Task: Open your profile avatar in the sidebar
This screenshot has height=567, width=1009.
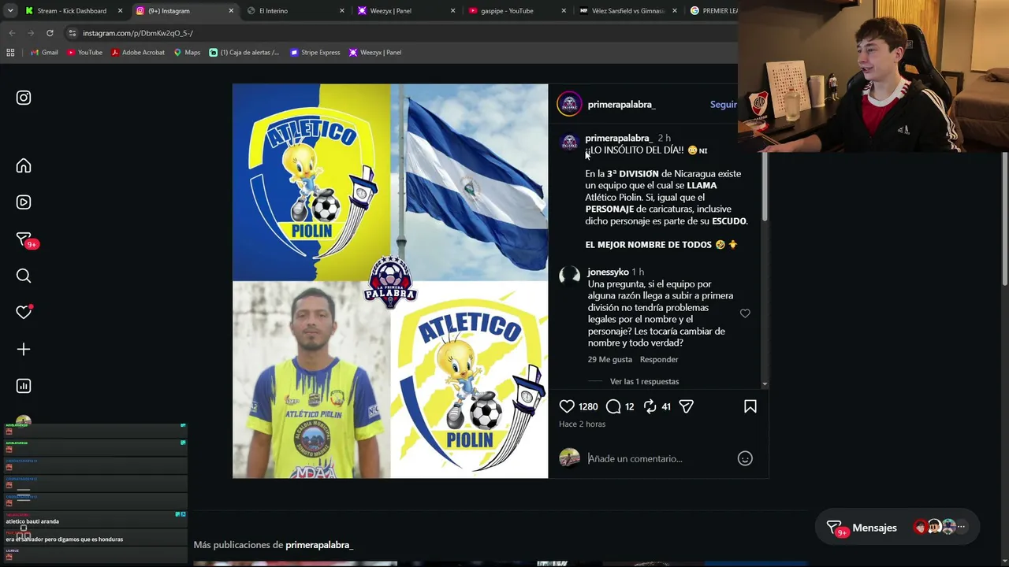Action: point(24,421)
